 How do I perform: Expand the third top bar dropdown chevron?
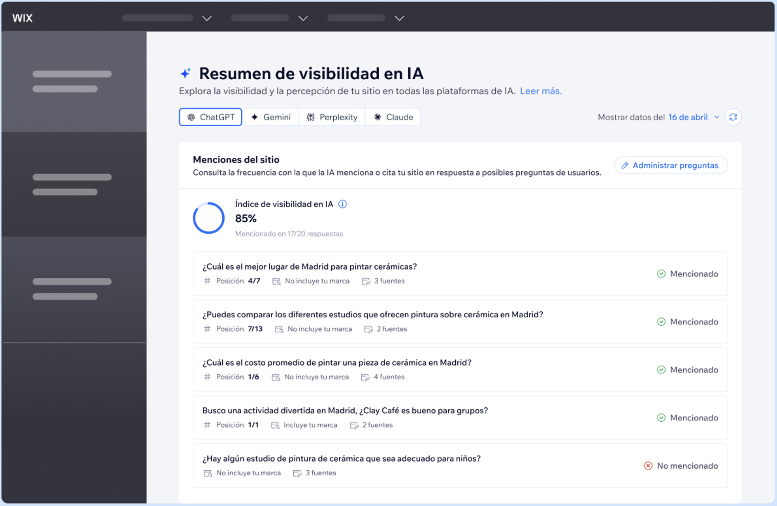399,18
